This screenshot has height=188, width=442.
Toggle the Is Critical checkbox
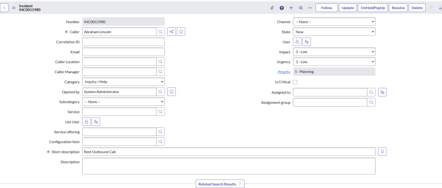[x=295, y=82]
